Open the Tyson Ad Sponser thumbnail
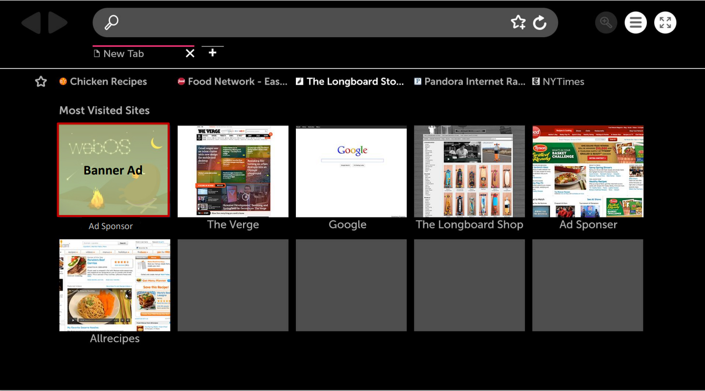Viewport: 705px width, 391px height. point(588,171)
